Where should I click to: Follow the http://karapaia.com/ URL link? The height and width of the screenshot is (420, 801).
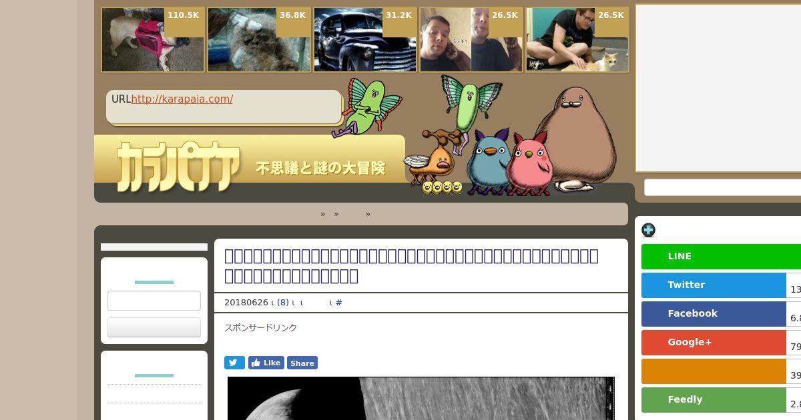coord(182,99)
